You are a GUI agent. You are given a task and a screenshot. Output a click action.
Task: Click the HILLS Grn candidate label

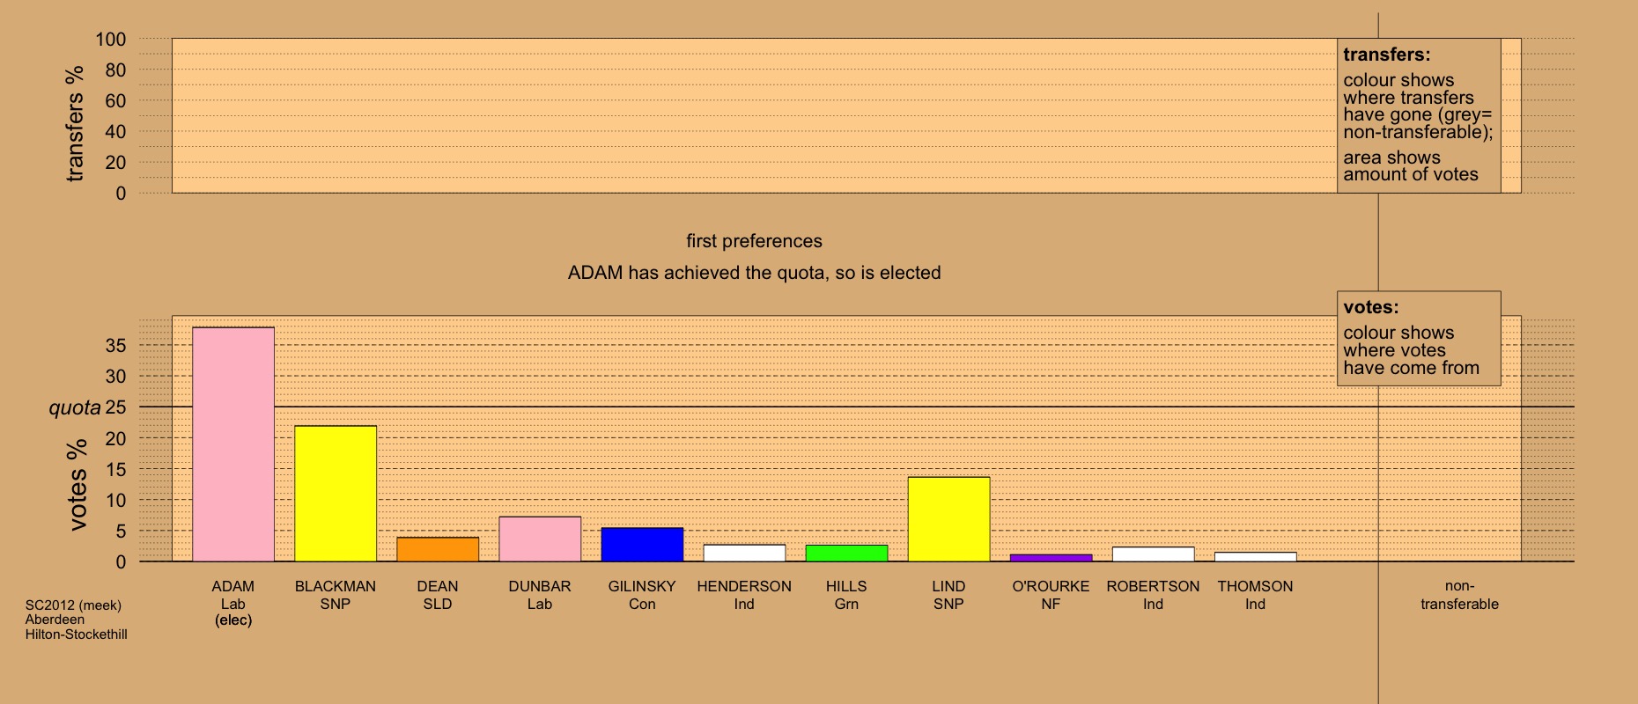coord(846,595)
